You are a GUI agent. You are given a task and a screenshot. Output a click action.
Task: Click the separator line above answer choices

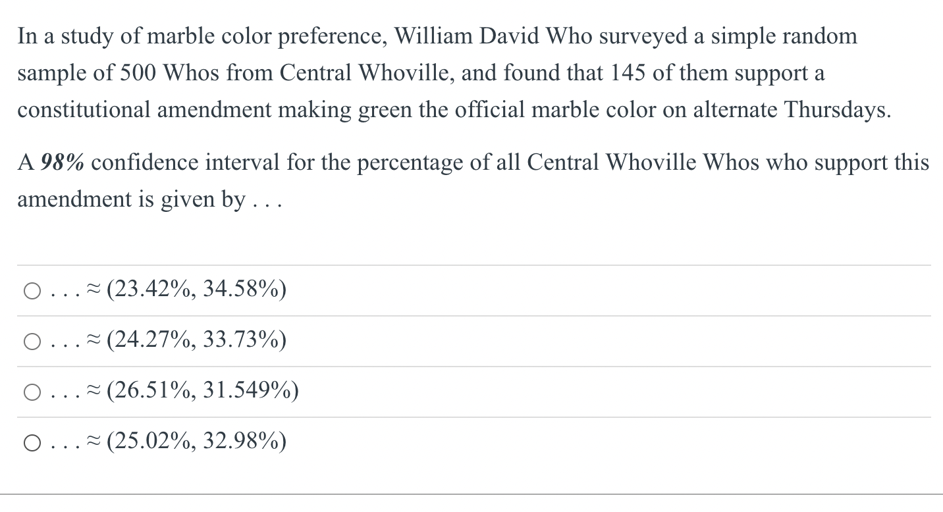pos(471,263)
